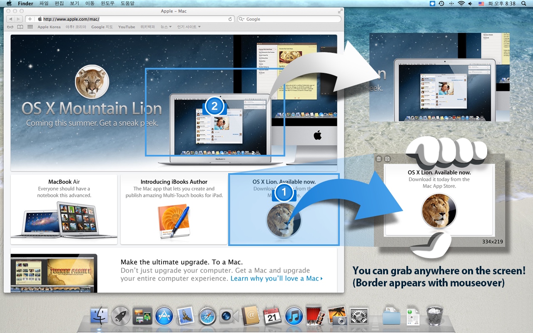The width and height of the screenshot is (533, 333).
Task: Open the volume menu bar icon
Action: (x=471, y=3)
